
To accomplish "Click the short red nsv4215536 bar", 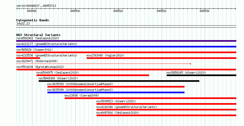I will pos(28,58).
